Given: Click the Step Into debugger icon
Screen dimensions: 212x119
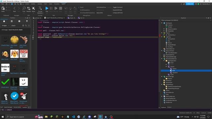Looking at the screenshot, I should click(66, 9).
